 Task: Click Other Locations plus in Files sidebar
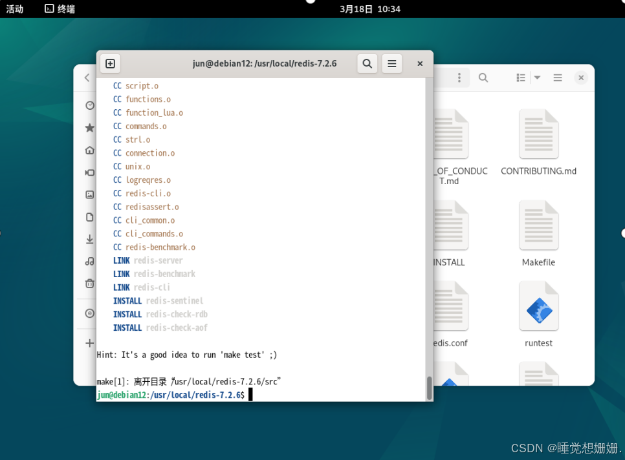90,343
